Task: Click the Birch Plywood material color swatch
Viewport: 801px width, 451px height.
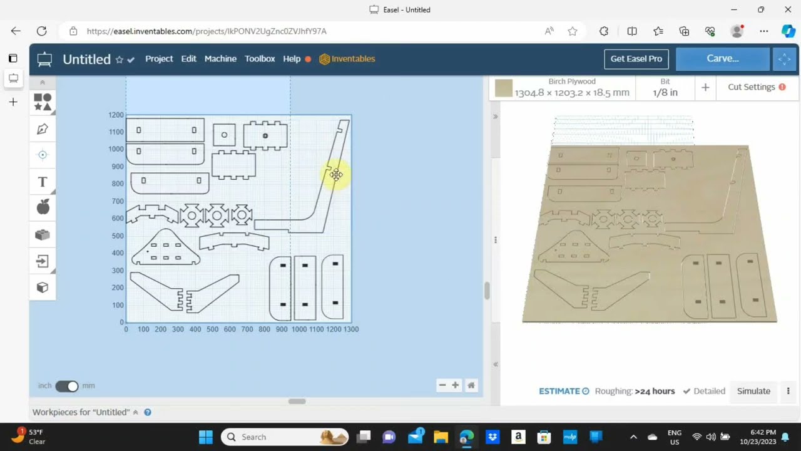Action: [504, 88]
